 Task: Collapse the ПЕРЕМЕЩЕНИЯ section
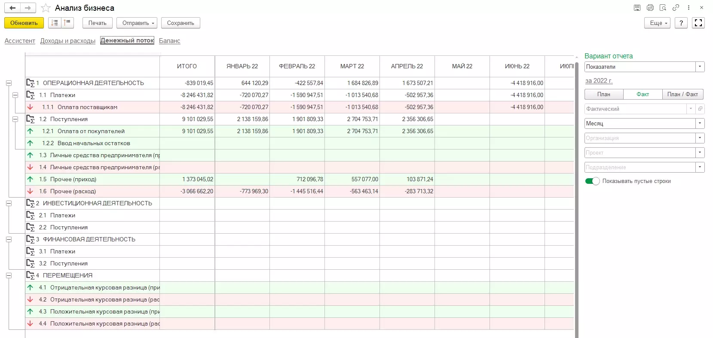9,275
